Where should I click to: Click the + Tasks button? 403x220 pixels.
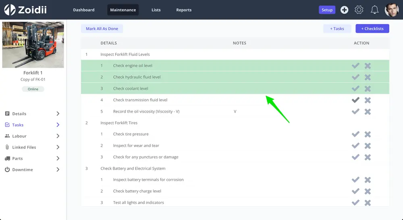(337, 29)
